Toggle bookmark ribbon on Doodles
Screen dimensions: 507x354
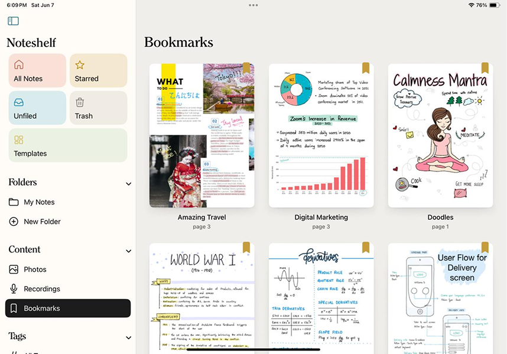click(485, 68)
